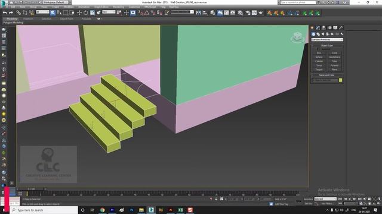
Task: Open Standard Primitives category dropdown
Action: point(327,40)
